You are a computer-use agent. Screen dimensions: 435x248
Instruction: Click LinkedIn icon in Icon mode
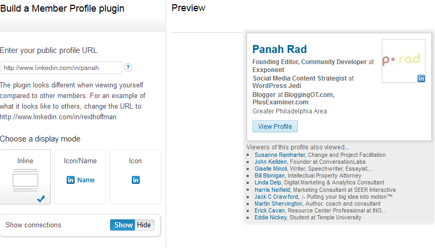coord(135,180)
